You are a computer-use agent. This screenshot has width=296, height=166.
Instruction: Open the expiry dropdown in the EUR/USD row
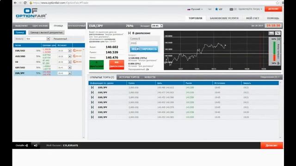tap(70, 51)
